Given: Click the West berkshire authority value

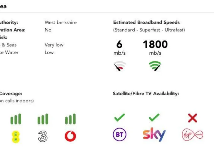Looking at the screenshot, I should coord(60,22).
